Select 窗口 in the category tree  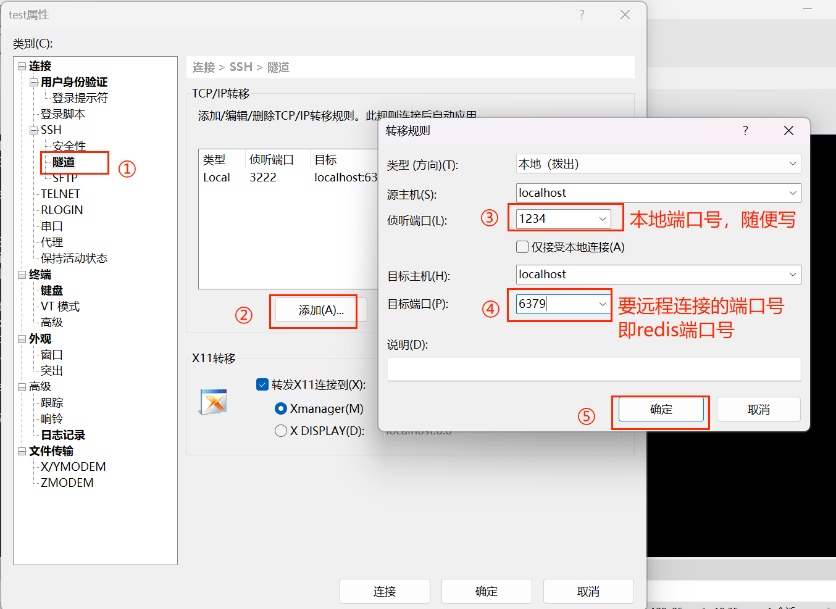click(52, 355)
